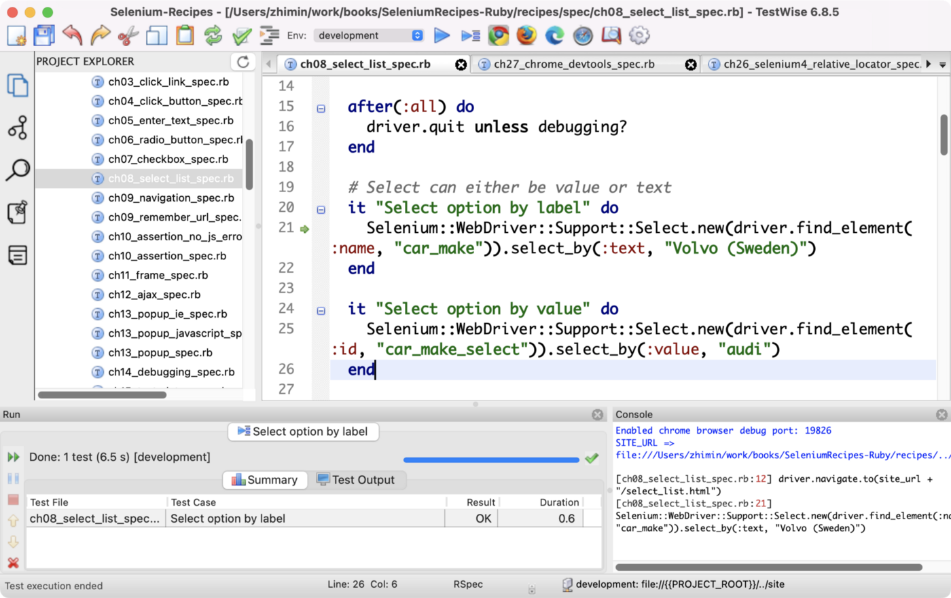Click the indent lines toolbar icon
The height and width of the screenshot is (598, 951).
coord(270,35)
